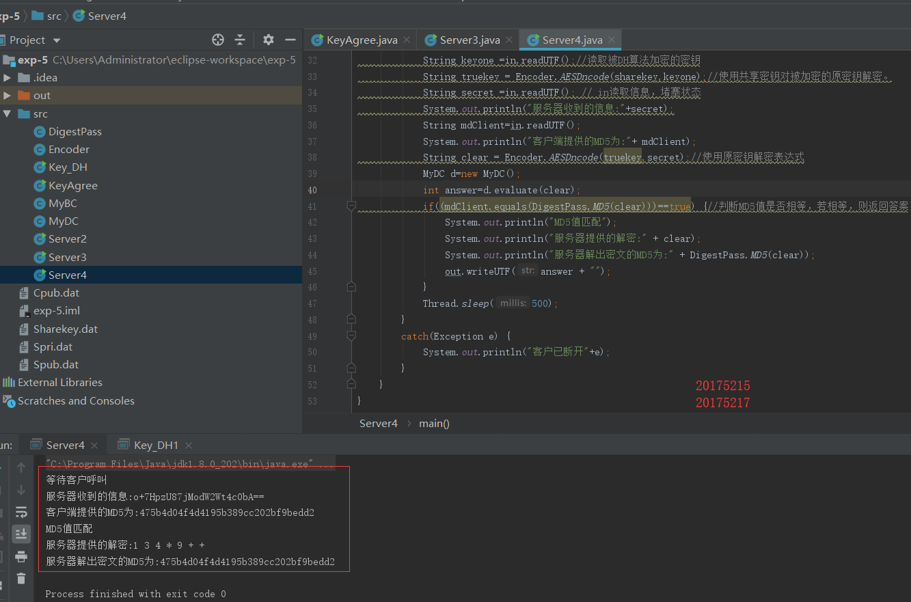
Task: Click the print icon in the console toolbar
Action: click(x=21, y=556)
